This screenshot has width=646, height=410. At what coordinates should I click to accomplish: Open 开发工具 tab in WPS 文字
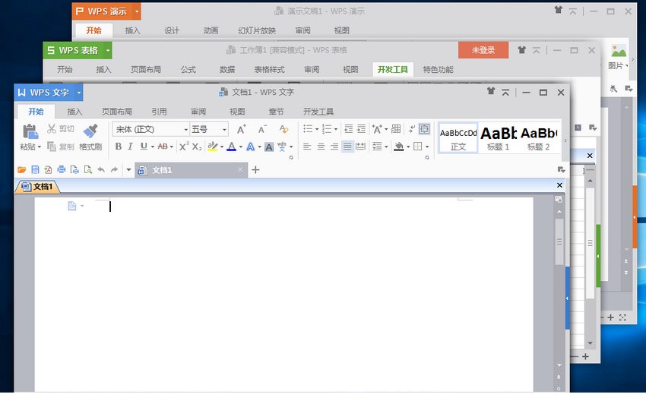click(318, 112)
